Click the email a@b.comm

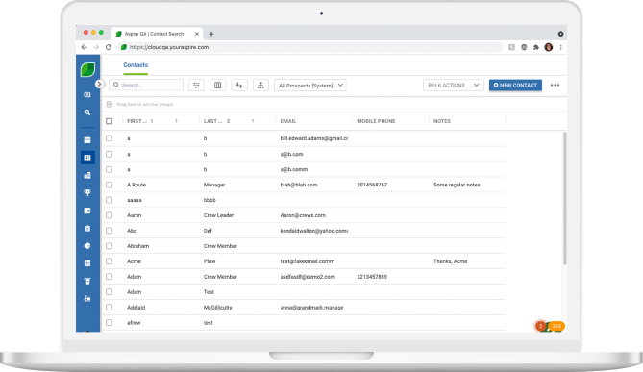coord(293,169)
